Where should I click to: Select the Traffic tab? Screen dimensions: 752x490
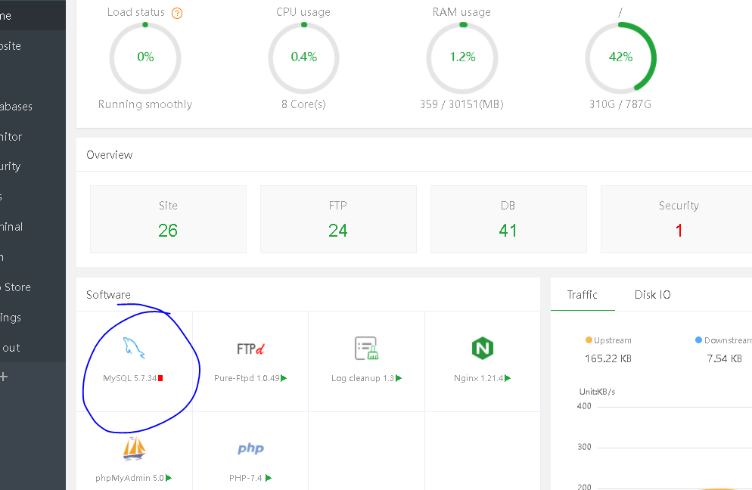(x=583, y=295)
